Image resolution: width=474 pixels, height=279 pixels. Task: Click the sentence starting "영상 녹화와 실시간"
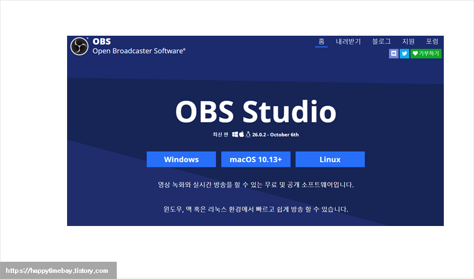[x=256, y=185]
